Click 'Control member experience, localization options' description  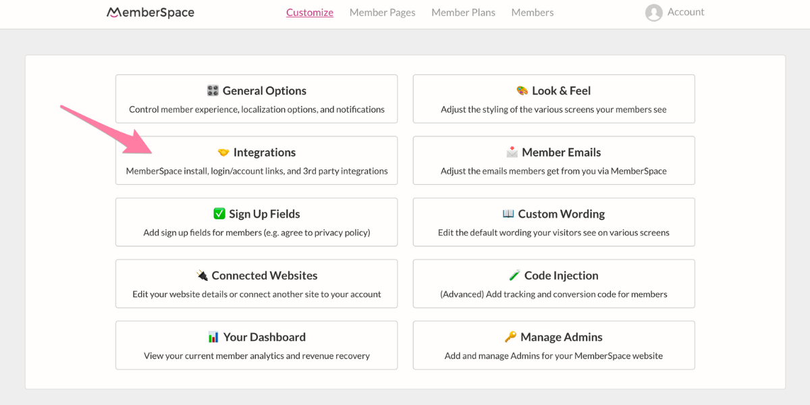pyautogui.click(x=256, y=109)
